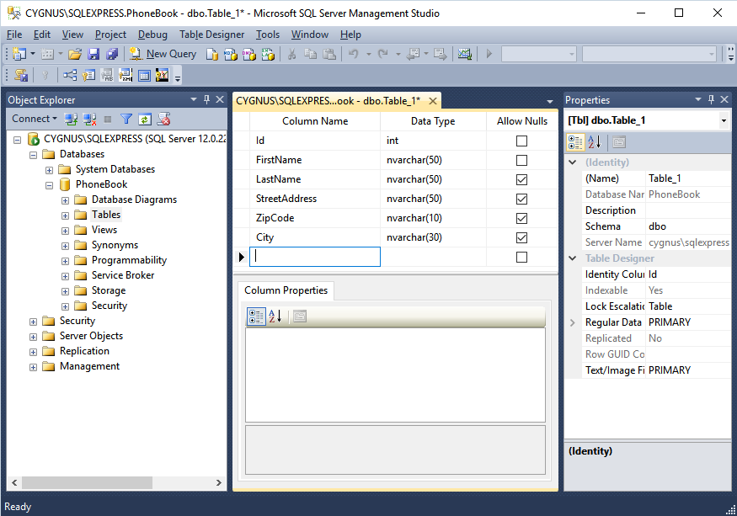Sort Properties panel alphabetically
Image resolution: width=737 pixels, height=516 pixels.
click(594, 142)
